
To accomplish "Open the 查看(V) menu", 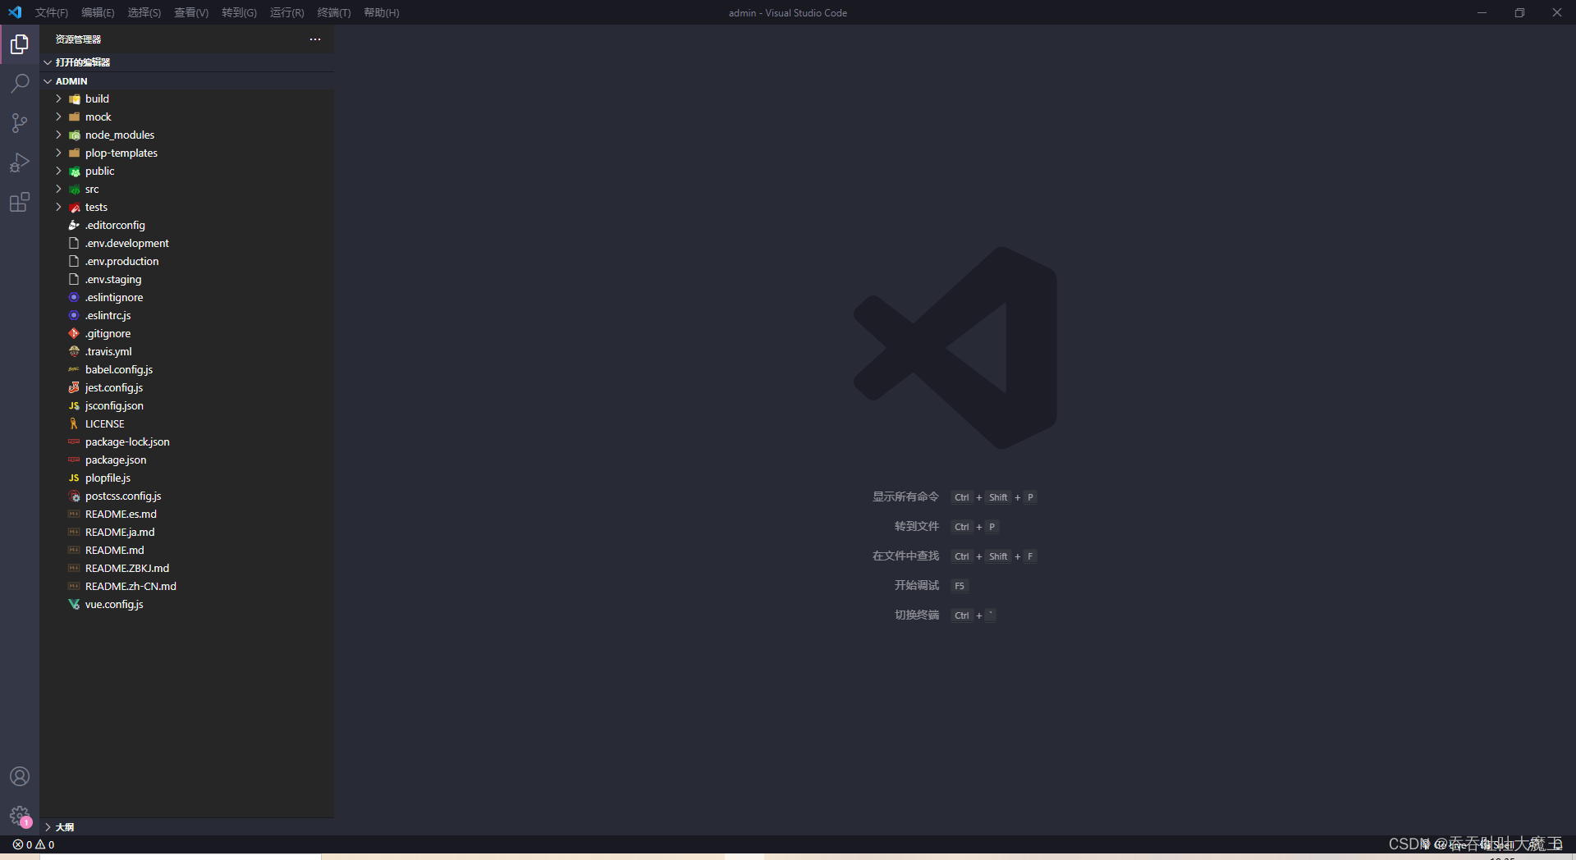I will (x=191, y=12).
